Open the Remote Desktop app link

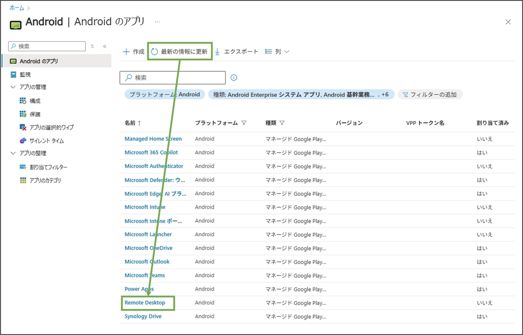tap(145, 302)
